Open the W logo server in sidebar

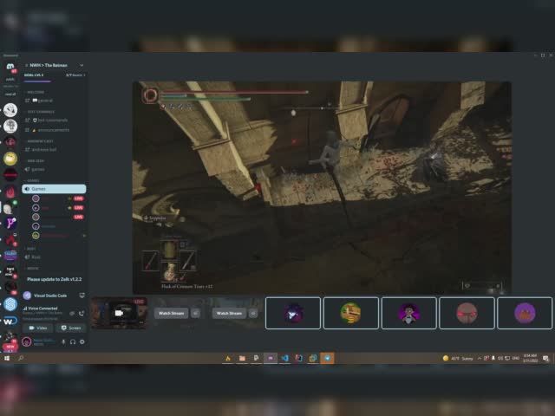pos(10,321)
